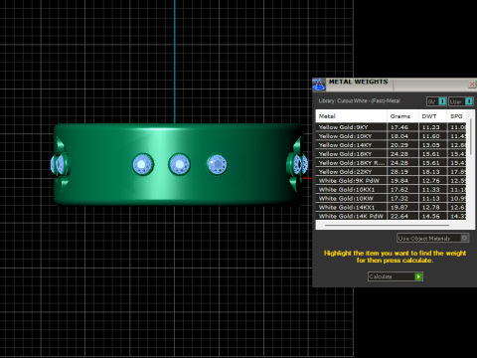Screen dimensions: 477x358
Task: Toggle the GV library switch
Action: tap(442, 101)
